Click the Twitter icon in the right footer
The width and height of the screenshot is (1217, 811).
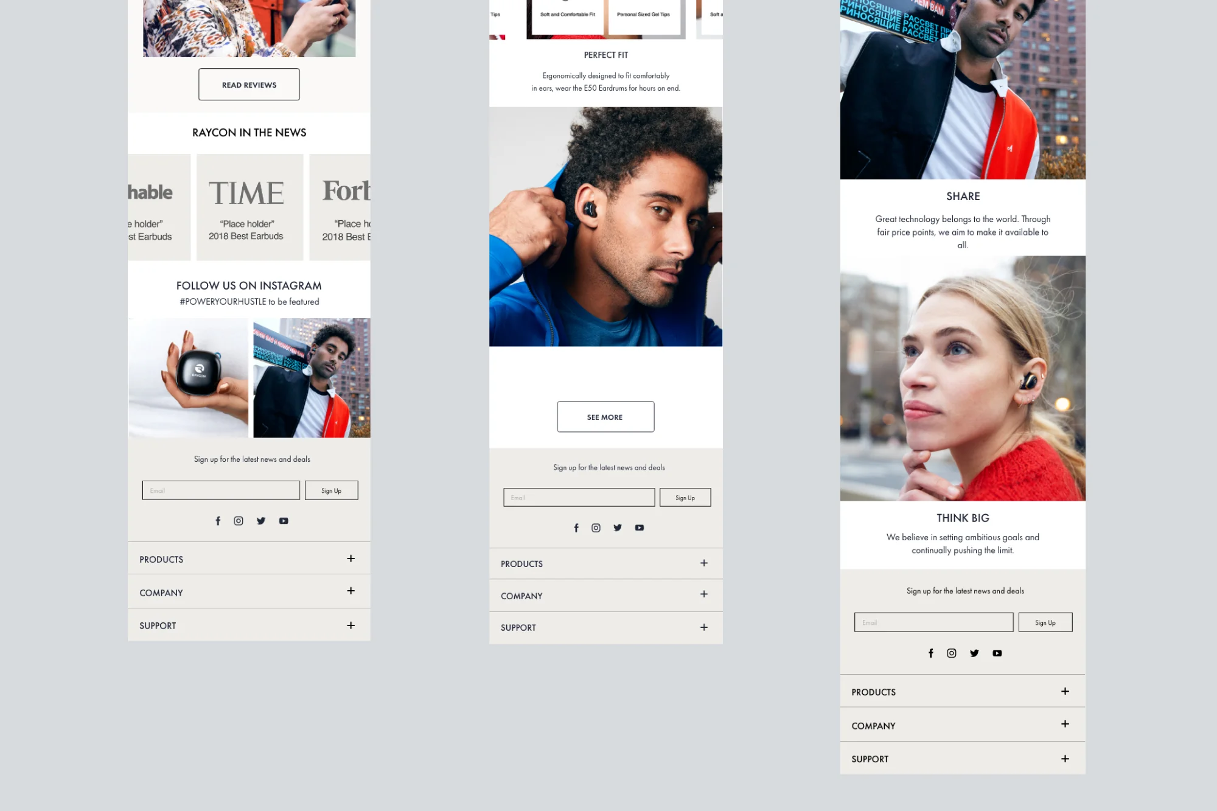[974, 653]
